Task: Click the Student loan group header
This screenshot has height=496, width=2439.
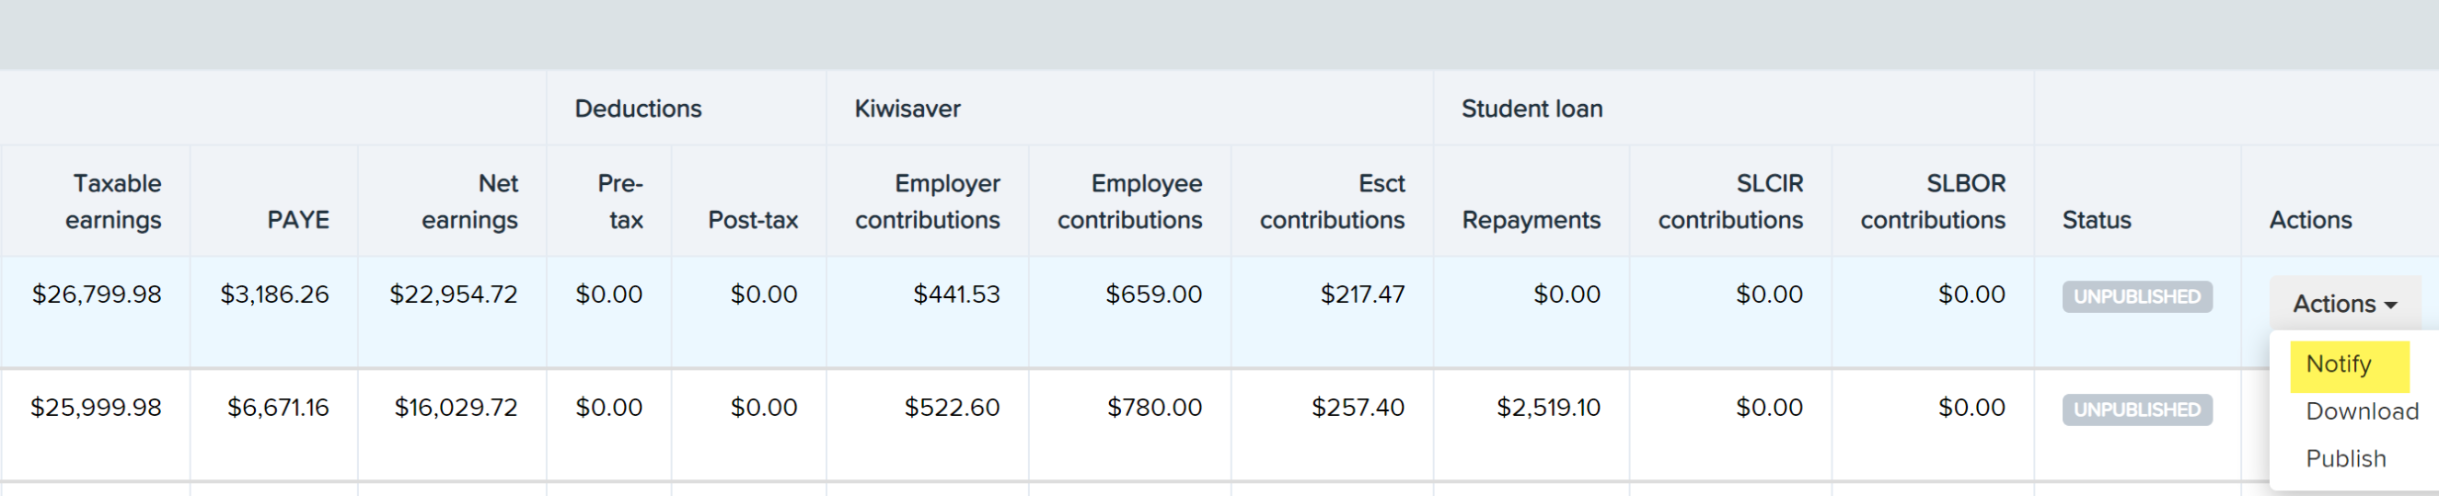Action: pos(1532,109)
